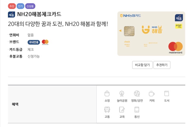The image size is (191, 127).
Task: Click the 비교함 담기 button
Action: (142, 65)
